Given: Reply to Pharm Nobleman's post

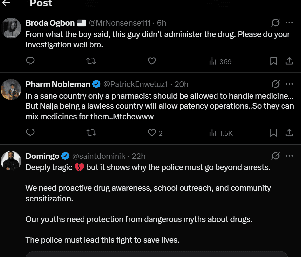Looking at the screenshot, I should coord(30,133).
